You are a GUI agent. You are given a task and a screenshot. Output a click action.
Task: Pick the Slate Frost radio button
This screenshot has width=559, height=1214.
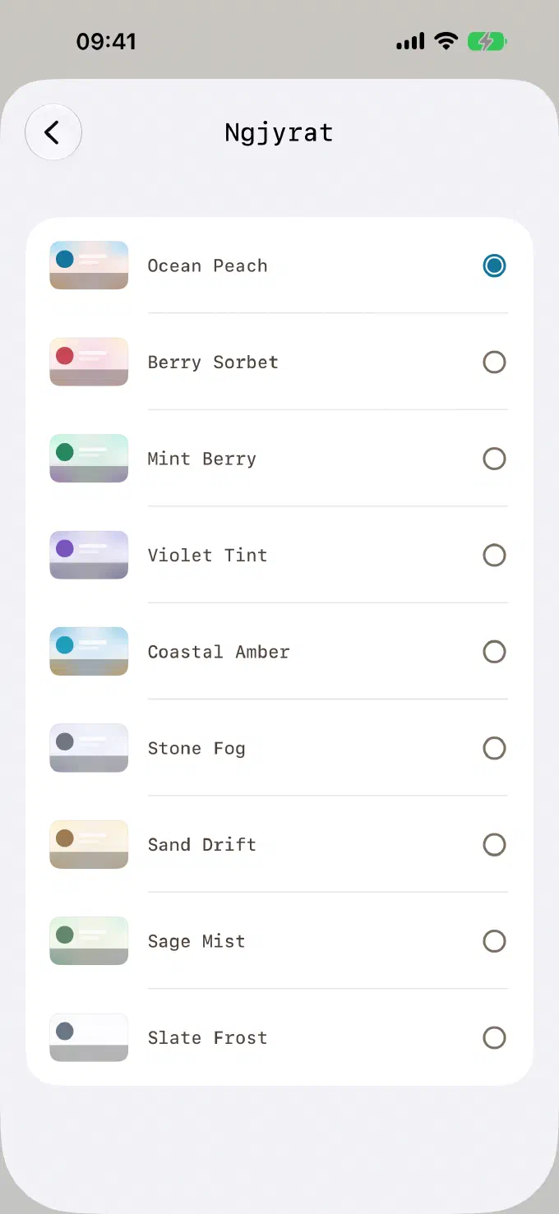click(x=494, y=1037)
